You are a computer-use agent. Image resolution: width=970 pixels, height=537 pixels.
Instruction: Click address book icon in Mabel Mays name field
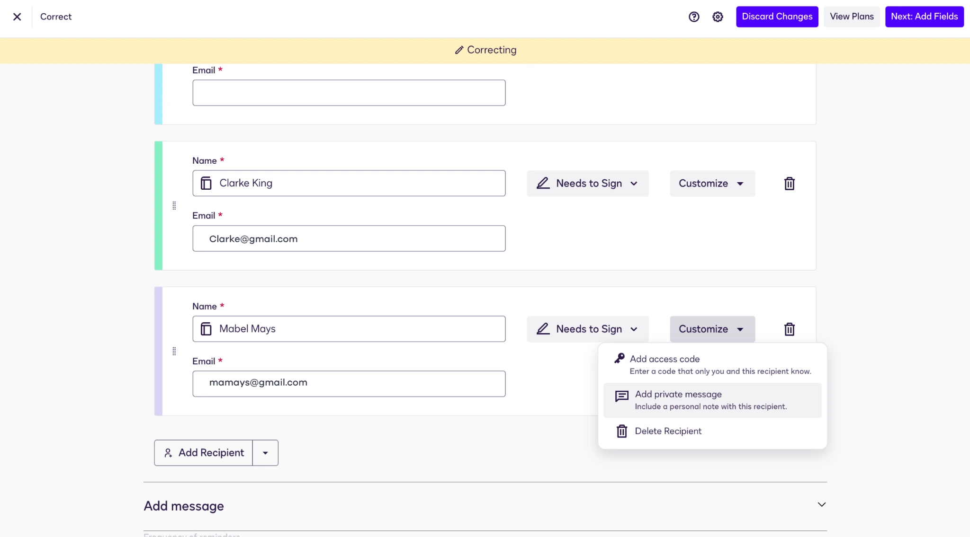[x=206, y=329]
